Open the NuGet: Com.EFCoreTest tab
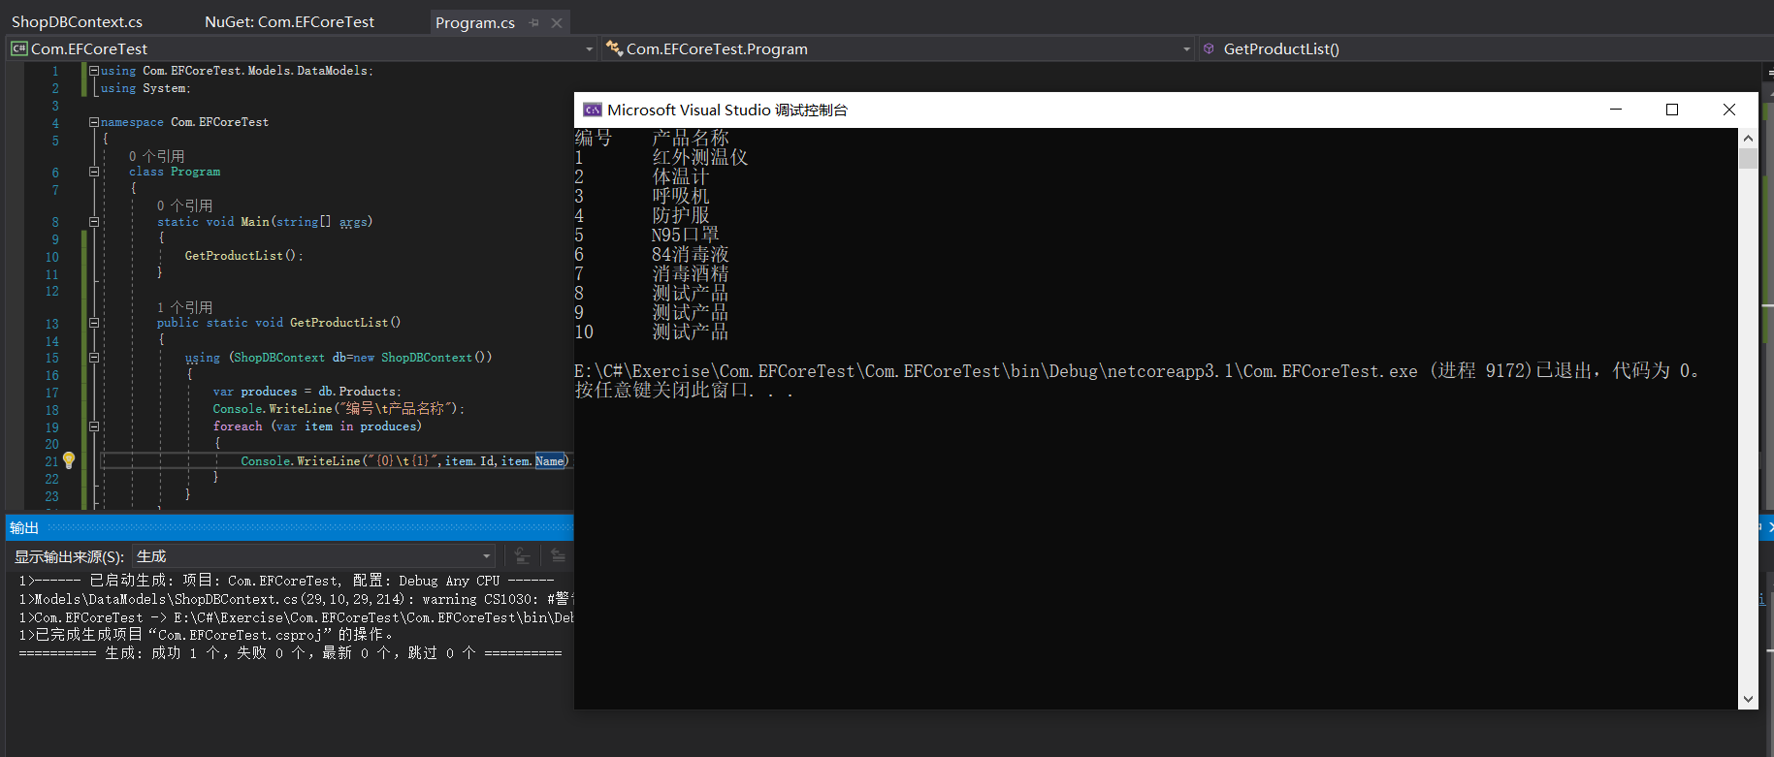Viewport: 1774px width, 757px height. click(x=289, y=21)
